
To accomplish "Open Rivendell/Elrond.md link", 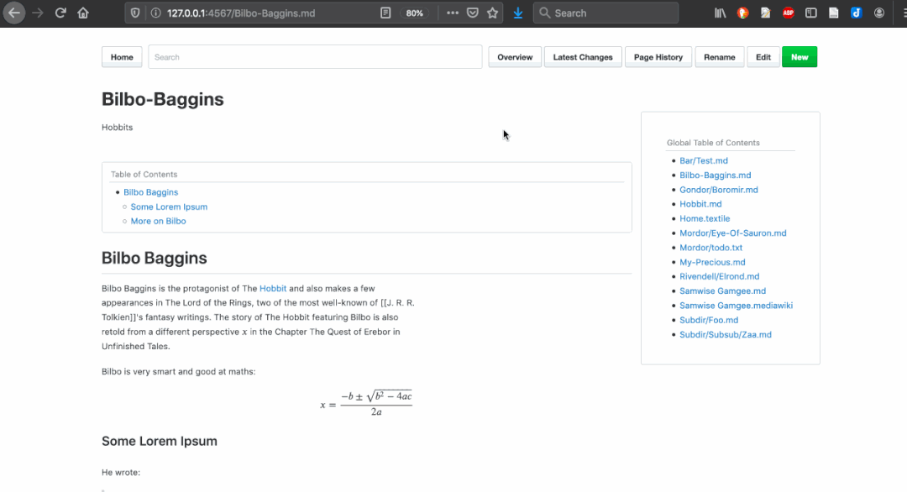I will coord(719,276).
